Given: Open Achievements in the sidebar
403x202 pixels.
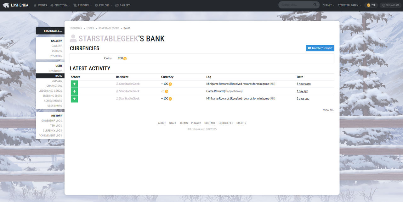Looking at the screenshot, I should pyautogui.click(x=53, y=101).
